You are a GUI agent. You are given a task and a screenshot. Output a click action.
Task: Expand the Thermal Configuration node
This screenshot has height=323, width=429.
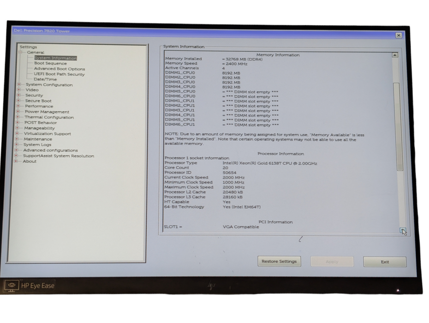click(18, 117)
